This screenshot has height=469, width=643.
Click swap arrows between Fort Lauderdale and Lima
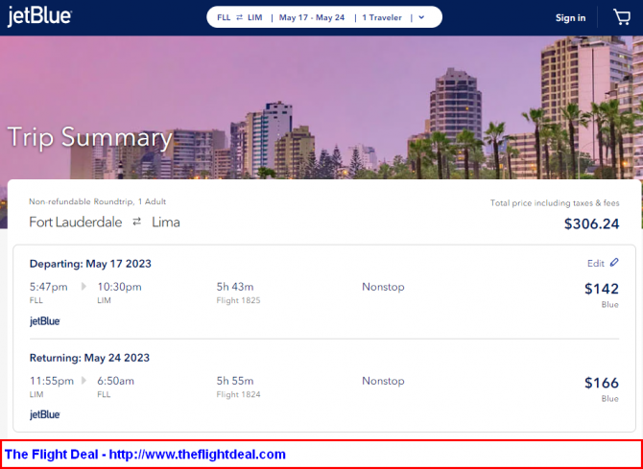[x=137, y=222]
